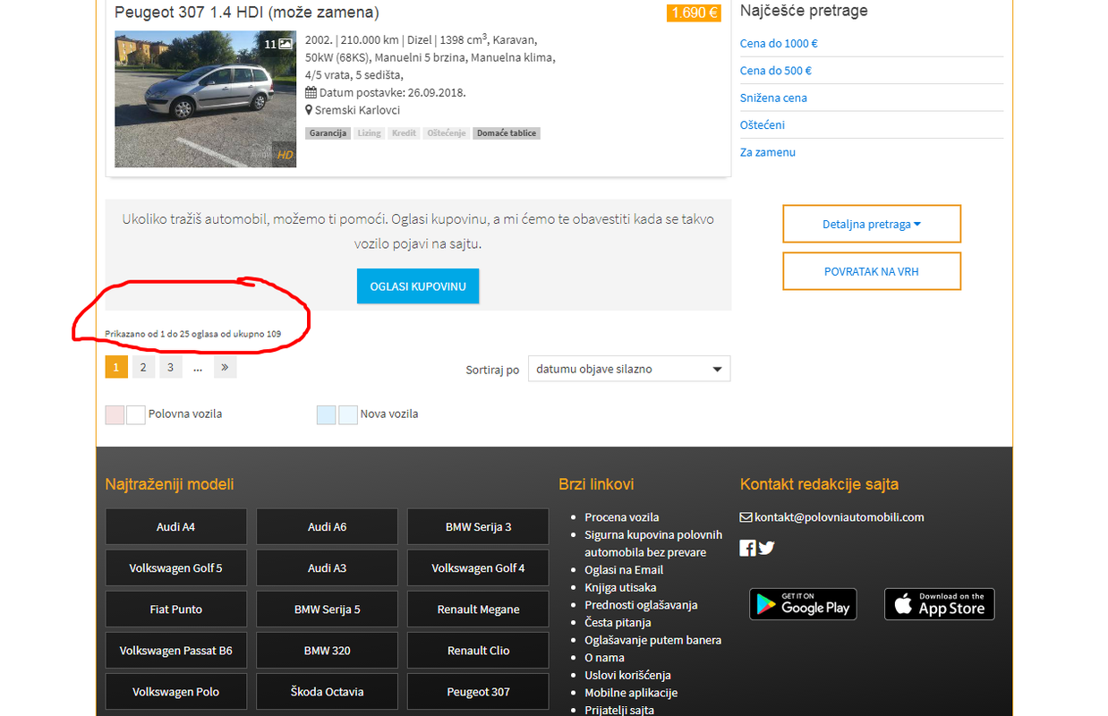Select Škoda Octavia model button

tap(327, 691)
